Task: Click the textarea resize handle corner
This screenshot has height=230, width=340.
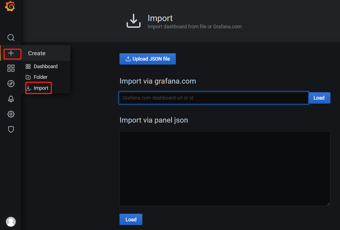Action: [x=328, y=204]
